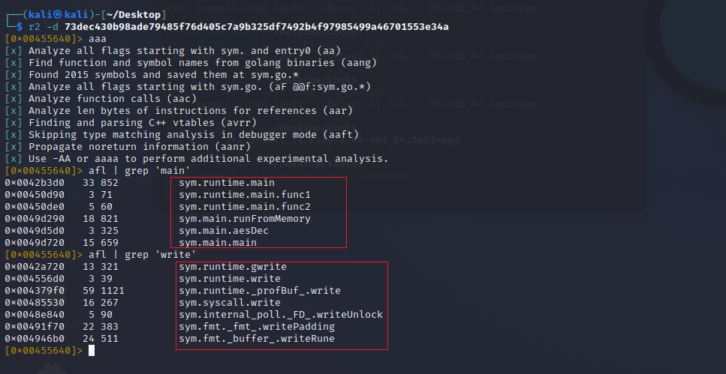
Task: Place the cursor at the last empty prompt
Action: [x=92, y=350]
